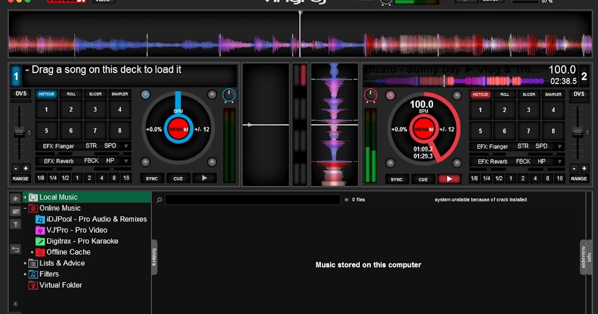Click the small circle button beside 0 files
Viewport: 598px width, 314px height.
coord(346,200)
